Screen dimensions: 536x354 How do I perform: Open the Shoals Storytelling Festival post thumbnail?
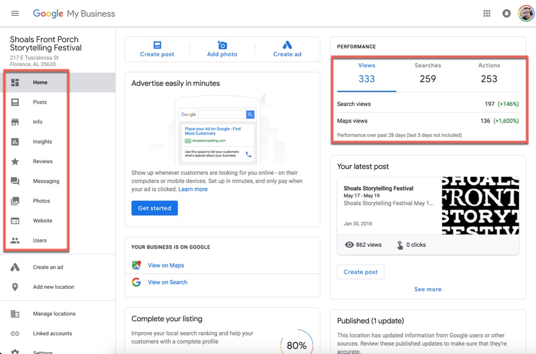(x=480, y=205)
